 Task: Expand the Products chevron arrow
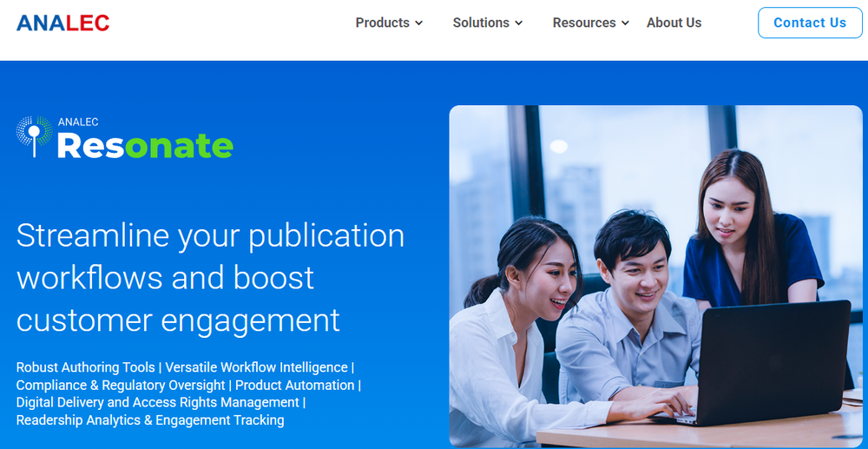419,23
